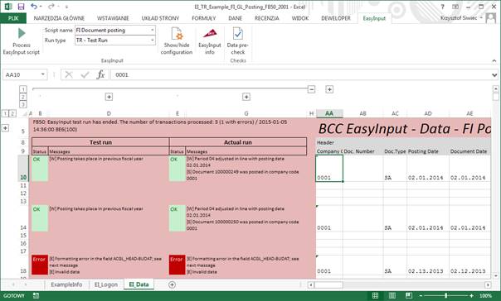Click the insert function fx icon
The width and height of the screenshot is (501, 301).
coord(100,74)
